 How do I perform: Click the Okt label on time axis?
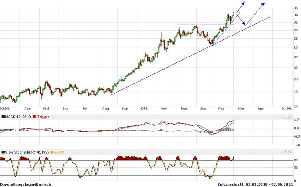click(x=144, y=109)
